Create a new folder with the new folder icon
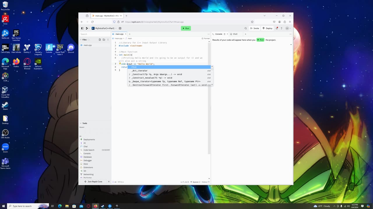373x209 pixels. point(104,39)
